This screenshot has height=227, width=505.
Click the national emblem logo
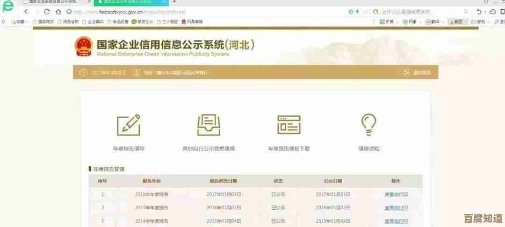pyautogui.click(x=83, y=46)
